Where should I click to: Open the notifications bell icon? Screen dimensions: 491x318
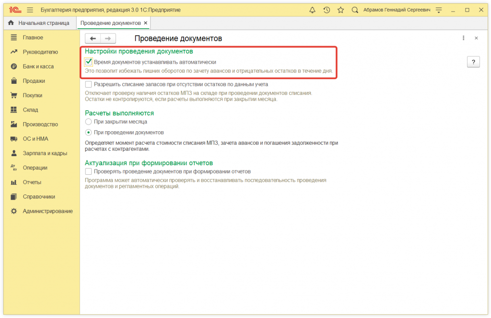point(312,9)
